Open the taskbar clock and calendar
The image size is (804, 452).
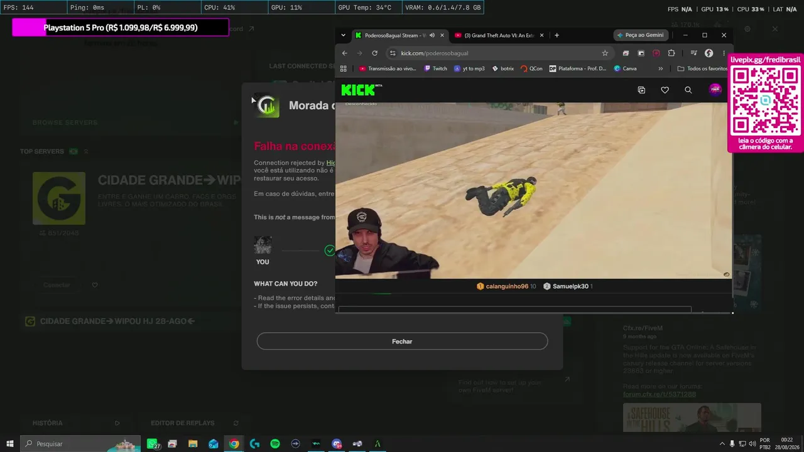click(786, 444)
